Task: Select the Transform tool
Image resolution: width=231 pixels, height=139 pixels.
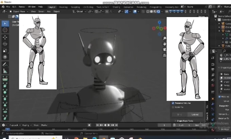Action: (5, 57)
